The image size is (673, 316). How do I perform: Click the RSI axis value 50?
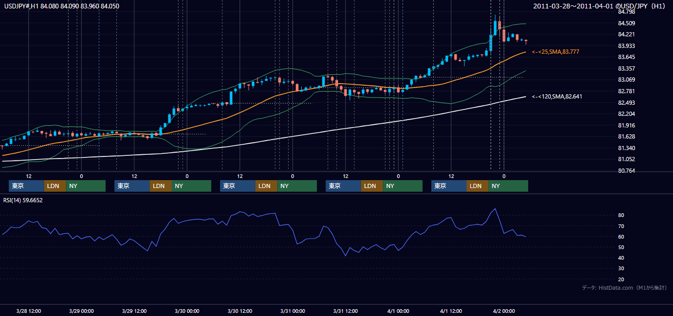621,247
